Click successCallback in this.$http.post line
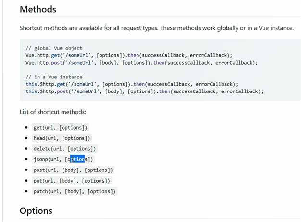 (x=194, y=91)
